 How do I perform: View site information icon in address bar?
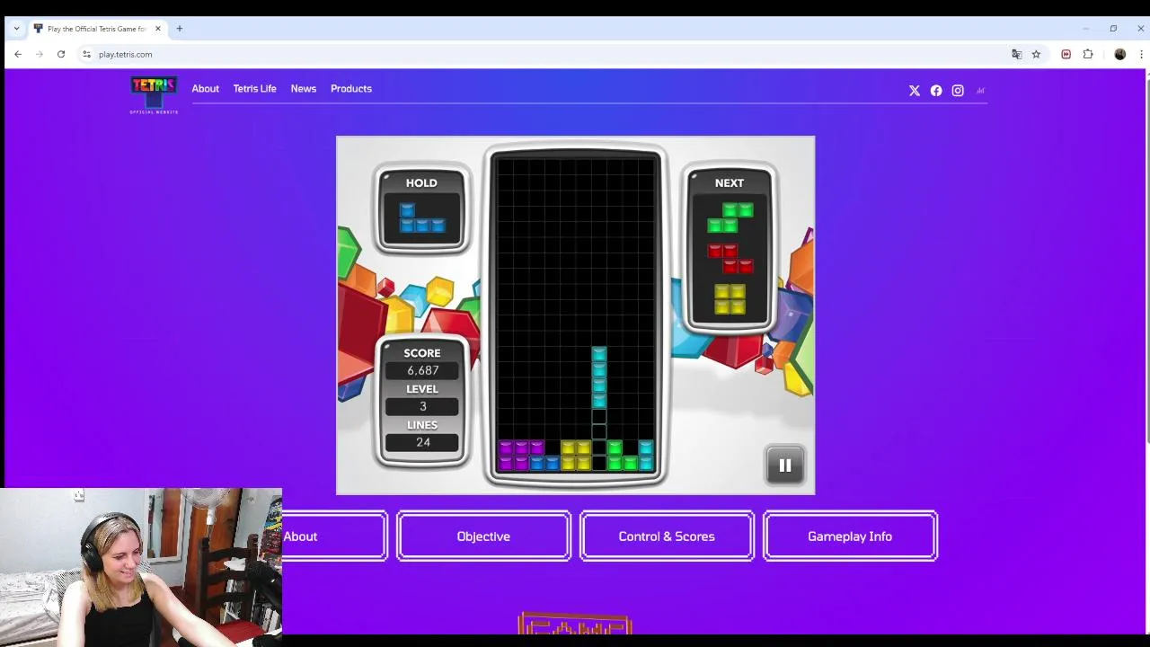pos(86,54)
